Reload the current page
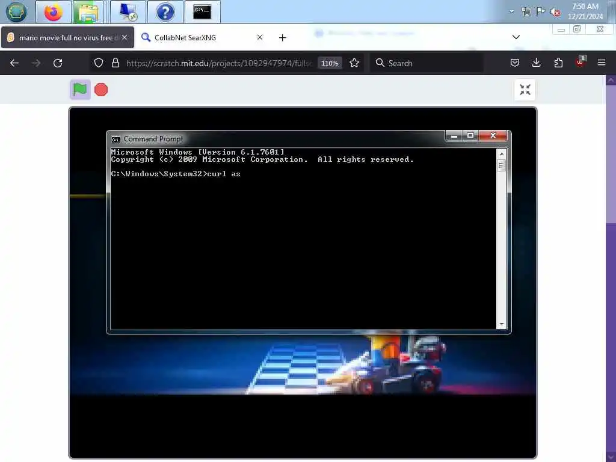 (58, 63)
